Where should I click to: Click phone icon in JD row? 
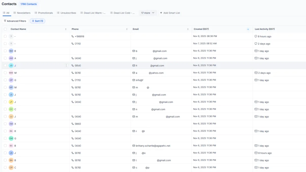point(73,65)
